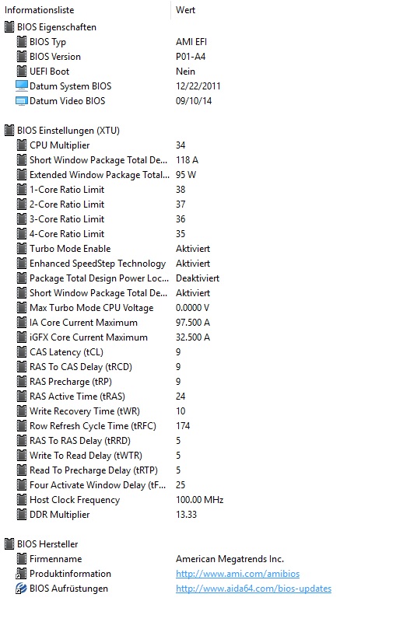The height and width of the screenshot is (622, 396).
Task: Select the value 100.00 MHz
Action: pyautogui.click(x=200, y=499)
